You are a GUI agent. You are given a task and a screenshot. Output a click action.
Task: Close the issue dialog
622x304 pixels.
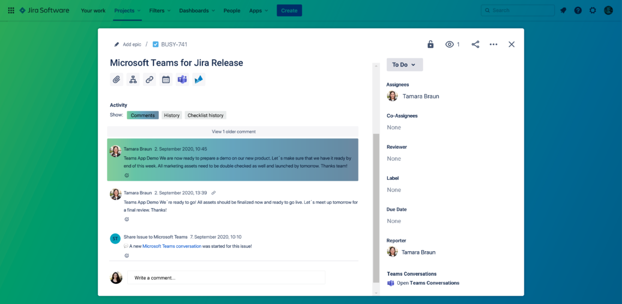pos(512,44)
